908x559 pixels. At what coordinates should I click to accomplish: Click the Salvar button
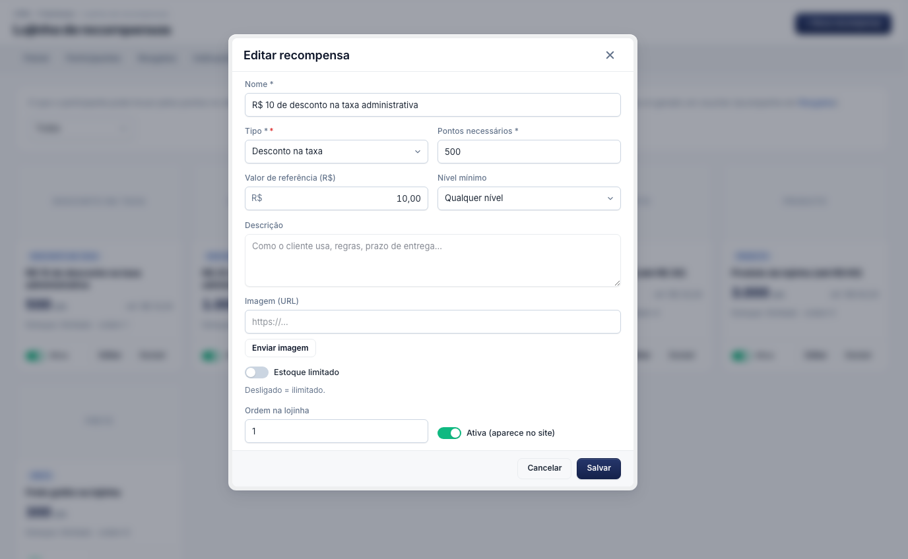599,468
